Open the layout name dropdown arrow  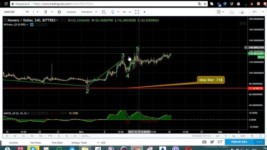(x=263, y=12)
